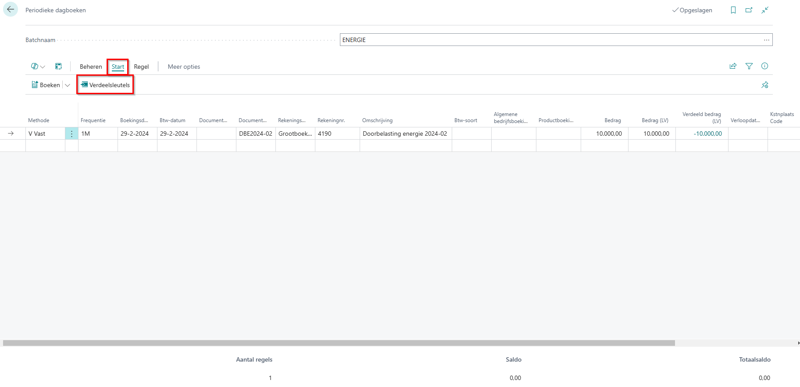This screenshot has width=800, height=387.
Task: Click the V Vast method cell
Action: click(x=45, y=134)
